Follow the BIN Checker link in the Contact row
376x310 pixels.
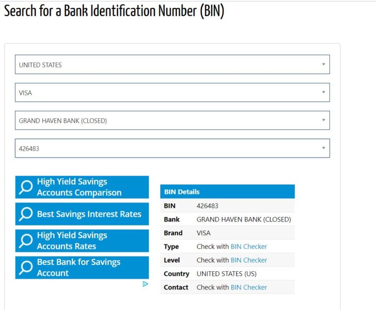[x=249, y=287]
